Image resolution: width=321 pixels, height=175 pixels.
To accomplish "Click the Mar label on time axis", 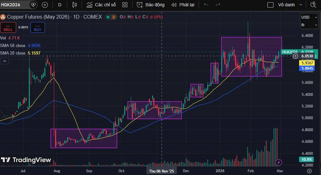I will pyautogui.click(x=280, y=171).
